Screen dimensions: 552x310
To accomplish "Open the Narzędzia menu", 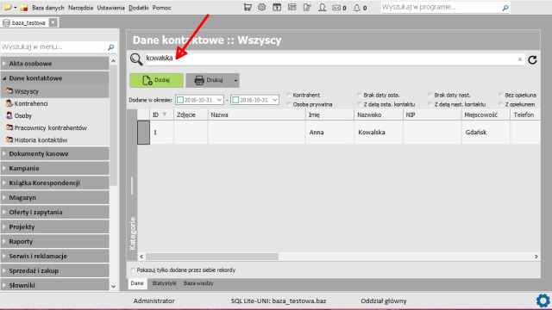I will click(x=80, y=8).
